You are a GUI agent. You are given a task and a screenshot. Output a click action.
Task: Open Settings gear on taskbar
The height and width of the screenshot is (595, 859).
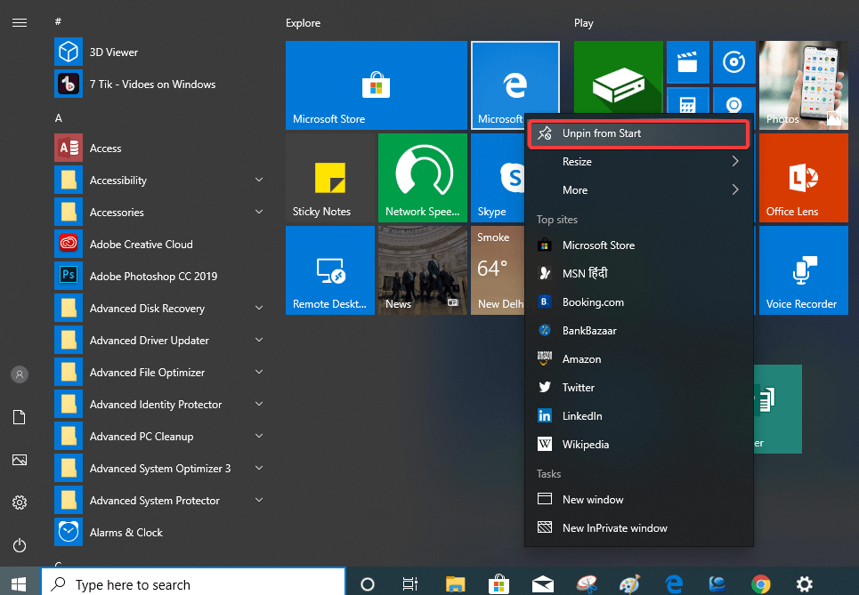pyautogui.click(x=804, y=584)
